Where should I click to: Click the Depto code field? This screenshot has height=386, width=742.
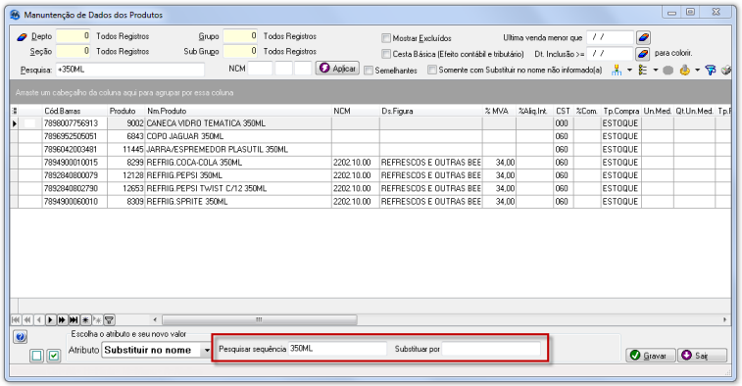click(73, 36)
